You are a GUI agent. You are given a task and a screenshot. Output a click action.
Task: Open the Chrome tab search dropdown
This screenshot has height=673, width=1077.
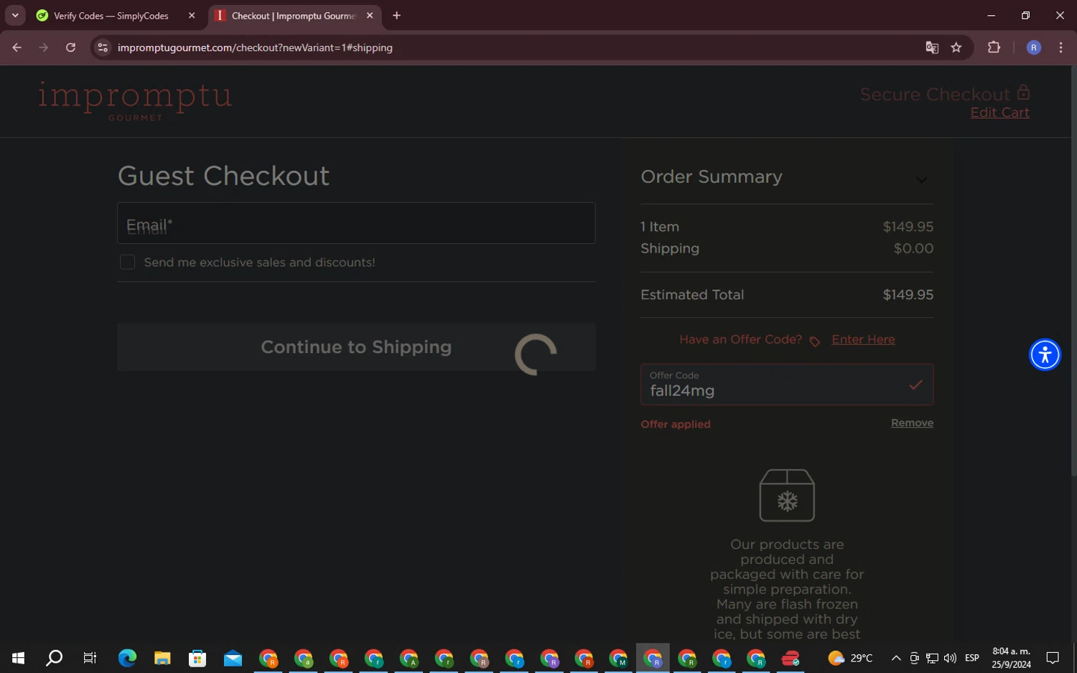[15, 16]
